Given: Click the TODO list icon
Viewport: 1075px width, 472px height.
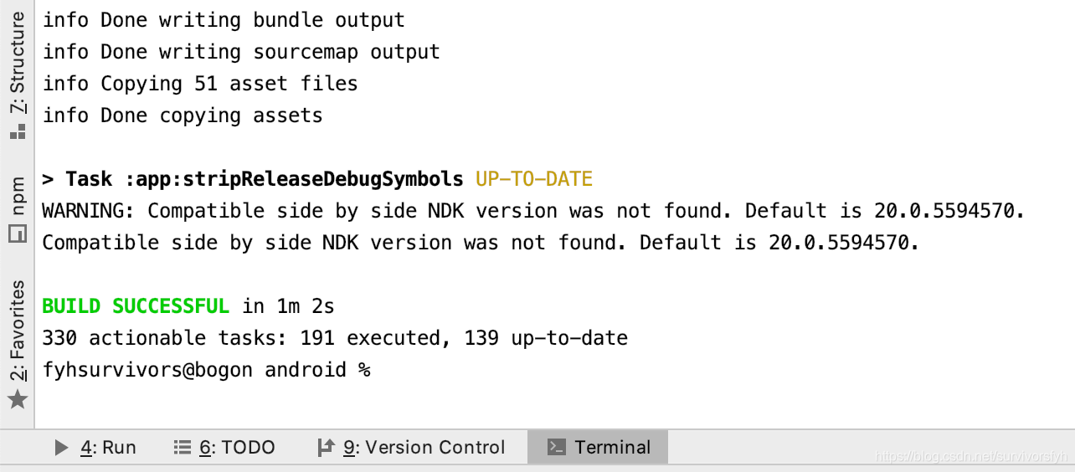Looking at the screenshot, I should [x=183, y=448].
